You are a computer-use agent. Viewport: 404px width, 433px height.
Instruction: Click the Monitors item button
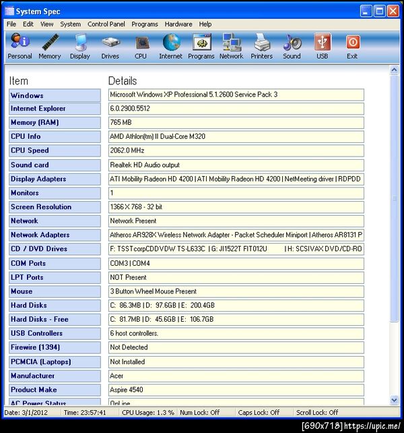[x=55, y=193]
